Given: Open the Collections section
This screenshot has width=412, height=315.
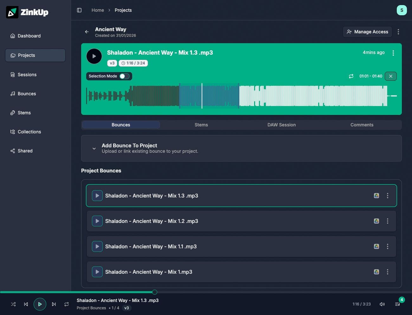Looking at the screenshot, I should coord(29,132).
